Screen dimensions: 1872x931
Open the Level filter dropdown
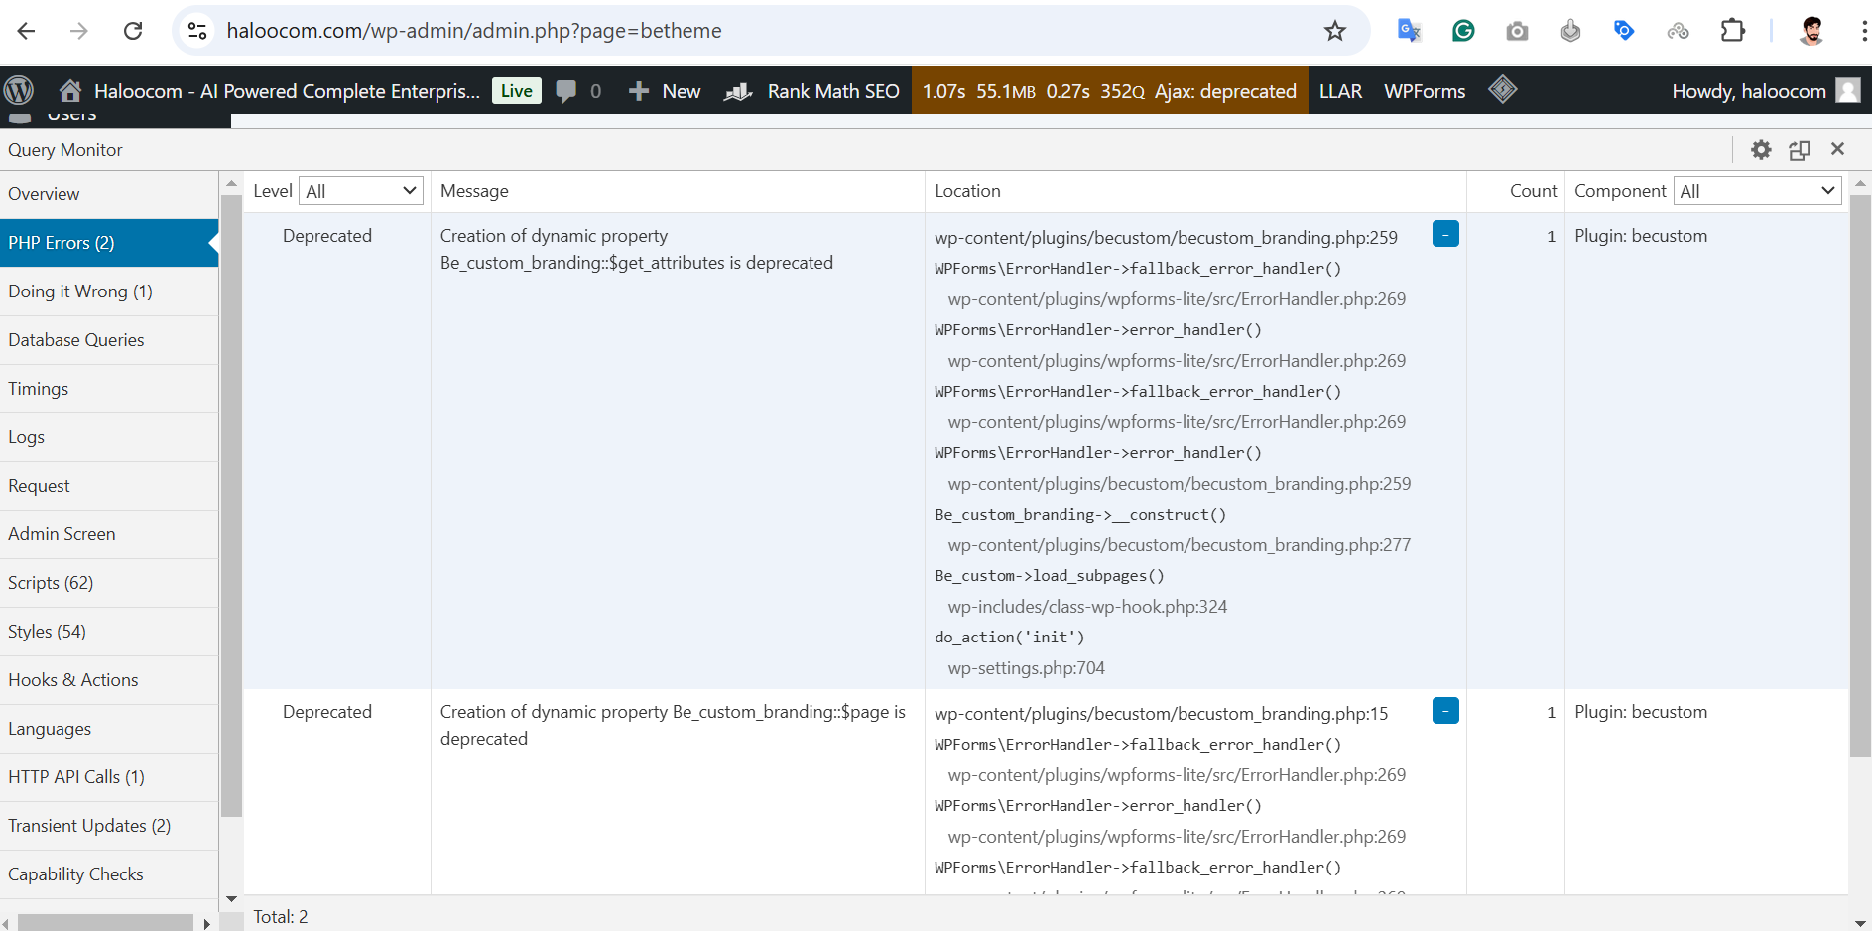coord(361,191)
